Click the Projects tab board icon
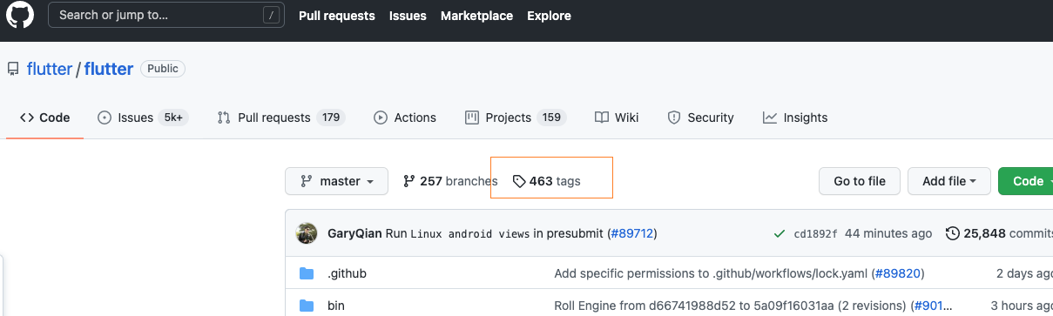Image resolution: width=1053 pixels, height=316 pixels. [x=472, y=118]
